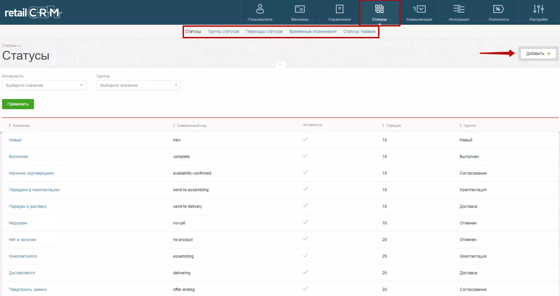The image size is (560, 296).
Task: Switch to Группы статусов tab
Action: [x=223, y=31]
